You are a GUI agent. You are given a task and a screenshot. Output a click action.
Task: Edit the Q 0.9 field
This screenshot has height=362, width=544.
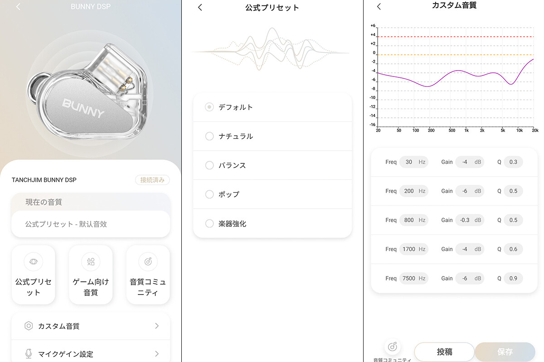click(513, 278)
